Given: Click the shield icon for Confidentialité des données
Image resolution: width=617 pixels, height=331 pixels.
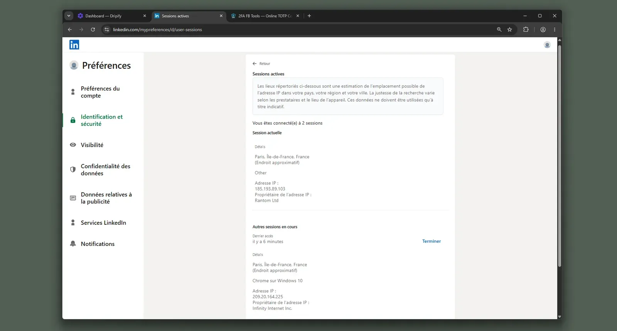Looking at the screenshot, I should point(73,169).
